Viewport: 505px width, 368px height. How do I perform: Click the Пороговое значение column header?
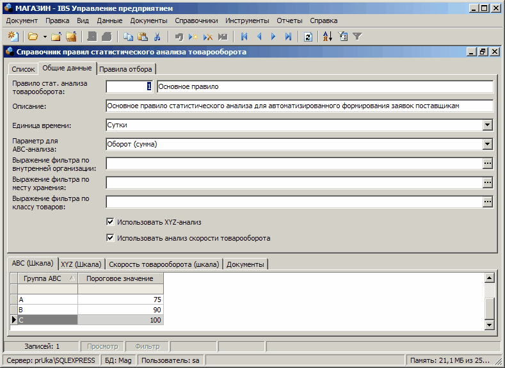point(120,278)
